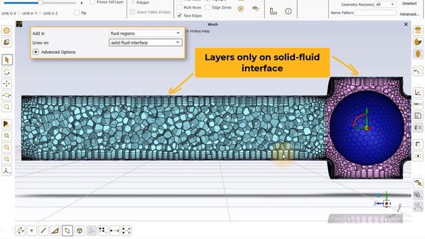Click the curved arrow icon in right toolbar
Screen dimensions: 425x239
(418, 72)
